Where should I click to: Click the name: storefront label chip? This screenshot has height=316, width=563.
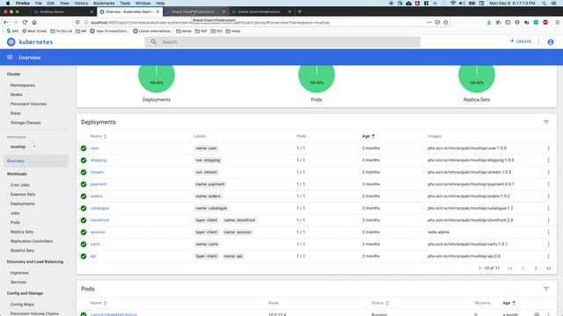click(239, 220)
